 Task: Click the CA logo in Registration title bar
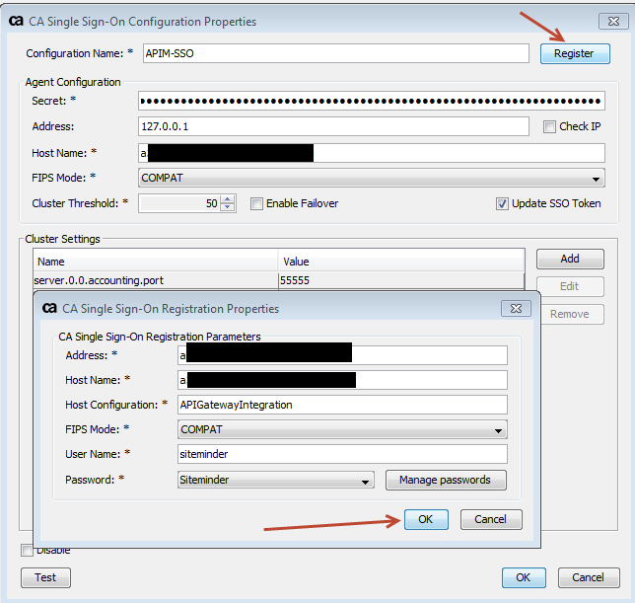coord(49,308)
